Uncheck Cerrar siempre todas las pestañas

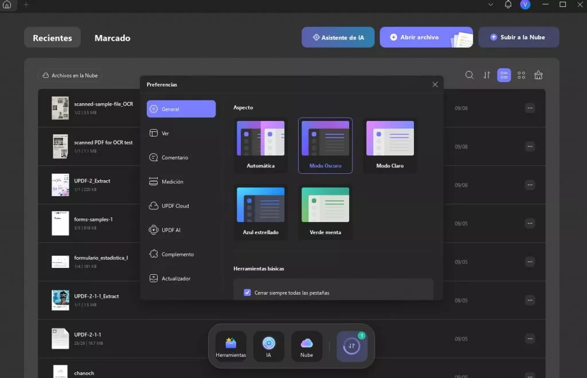[x=247, y=293]
